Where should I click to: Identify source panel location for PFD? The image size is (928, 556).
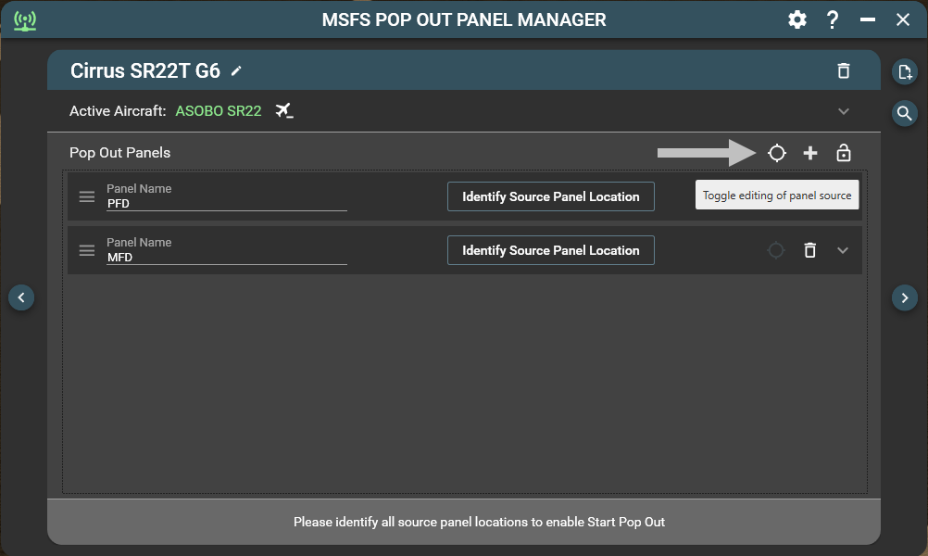(550, 196)
